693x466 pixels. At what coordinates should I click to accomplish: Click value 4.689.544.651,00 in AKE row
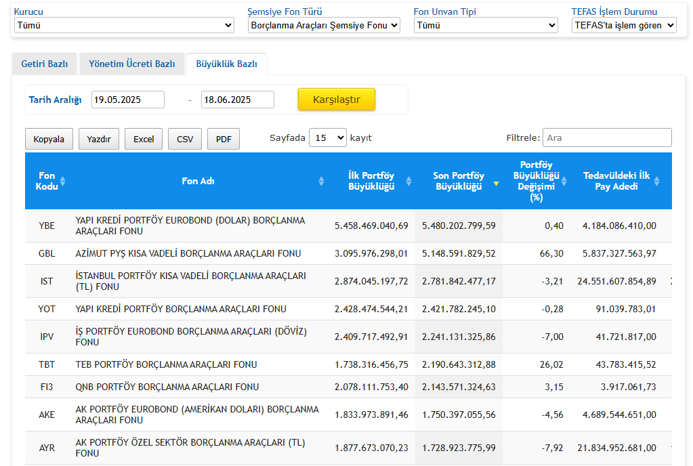pos(619,415)
